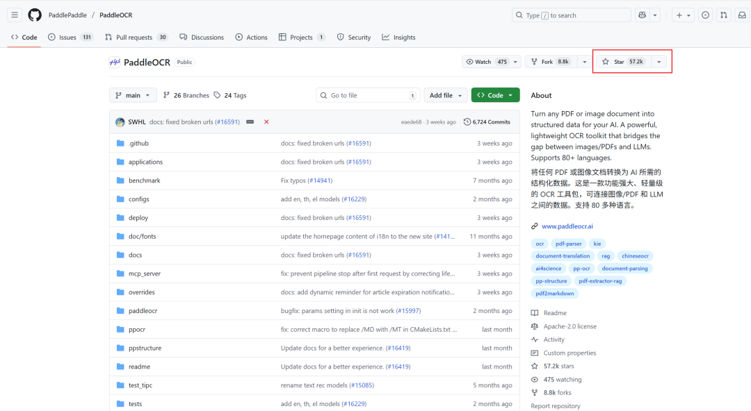Focus the Type / to search field
The height and width of the screenshot is (411, 751).
pyautogui.click(x=571, y=15)
